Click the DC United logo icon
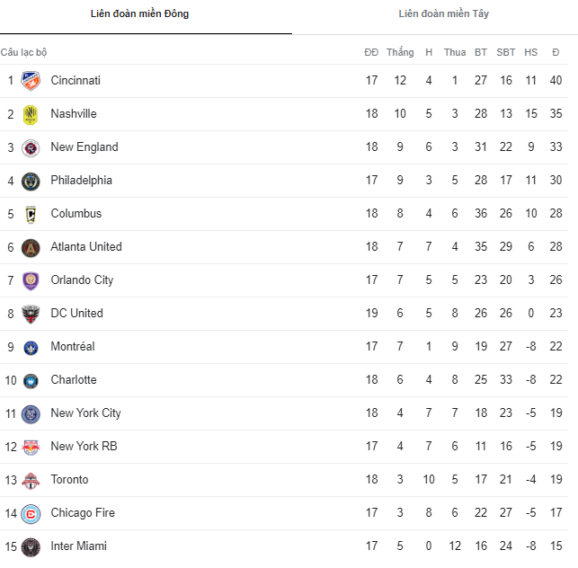The width and height of the screenshot is (578, 568). [x=31, y=314]
